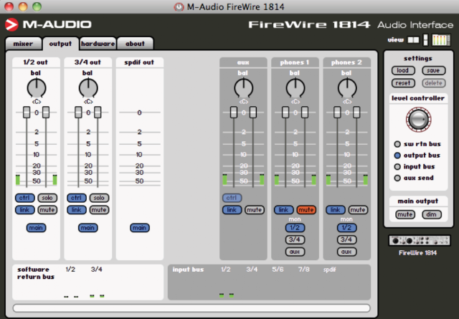Image resolution: width=459 pixels, height=319 pixels.
Task: Mute the 1/2 out channel
Action: click(47, 210)
